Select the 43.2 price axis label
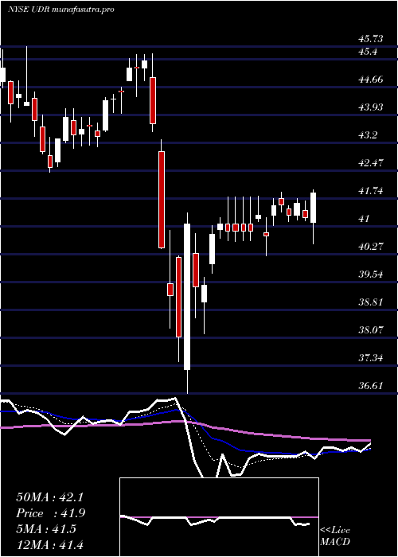 coord(368,135)
